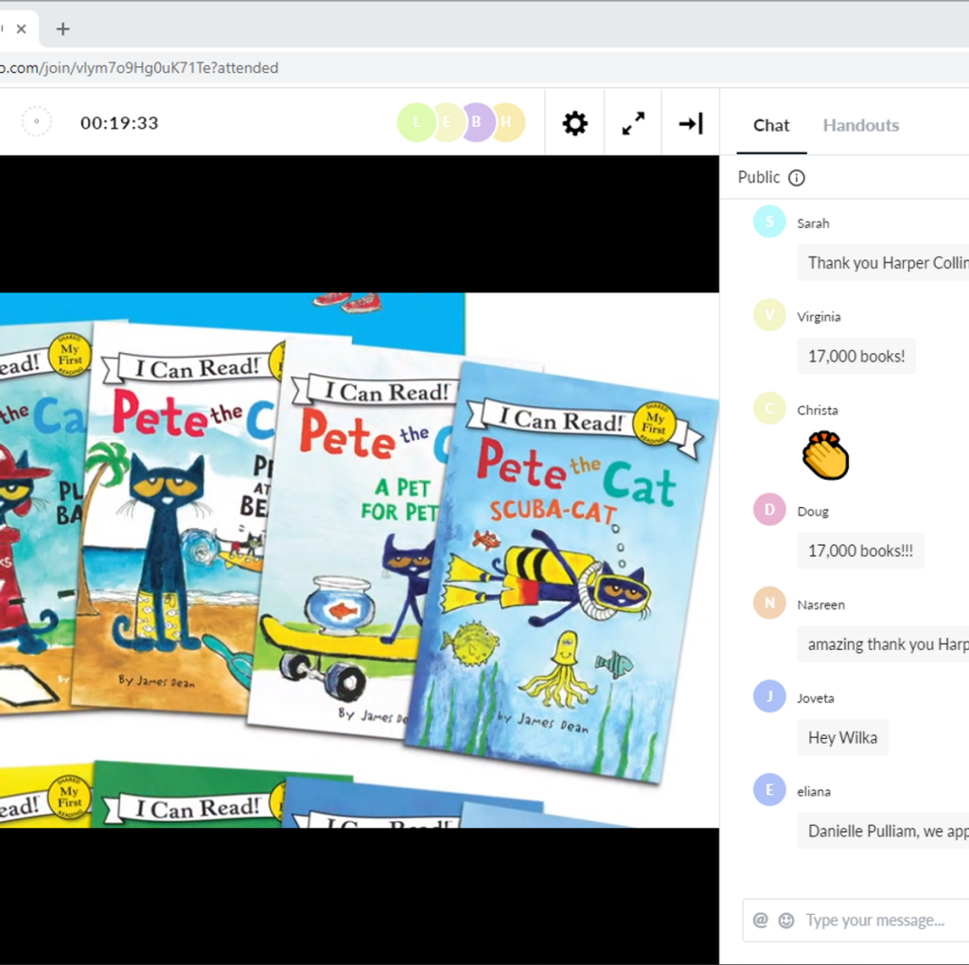Open the emoji picker

point(786,921)
